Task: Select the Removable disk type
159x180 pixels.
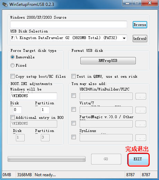Action: [x=12, y=57]
